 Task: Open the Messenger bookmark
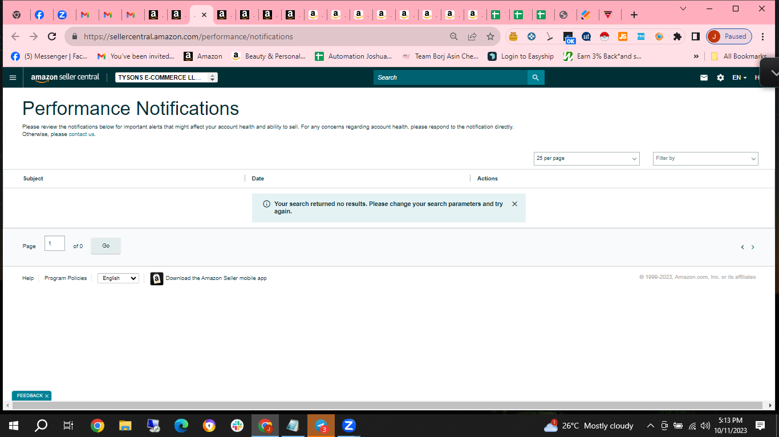49,56
